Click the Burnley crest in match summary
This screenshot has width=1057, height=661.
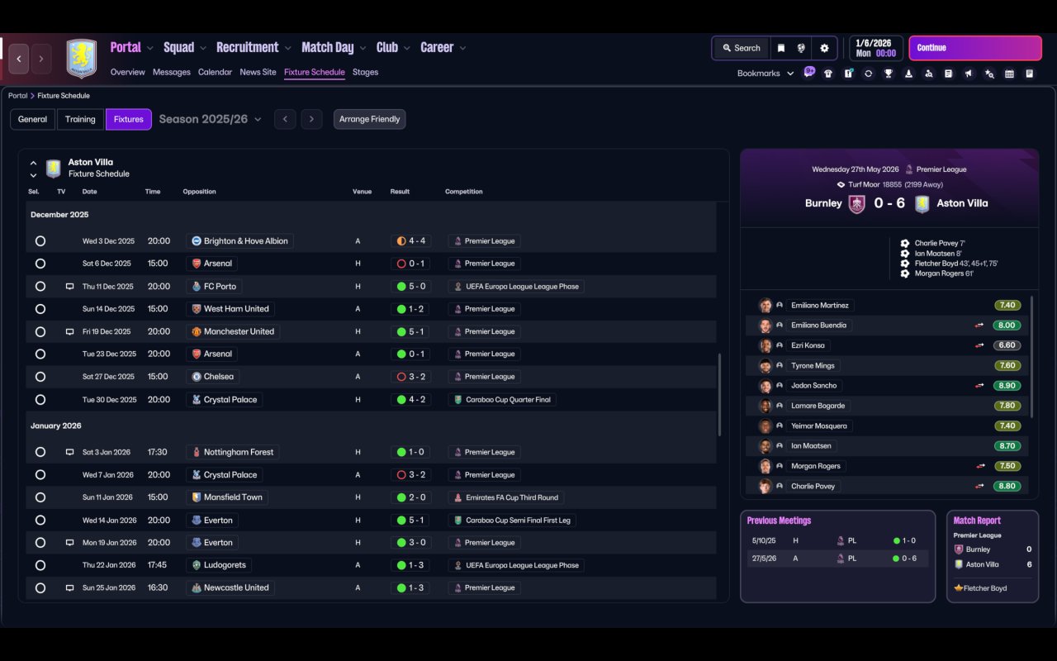[x=857, y=203]
